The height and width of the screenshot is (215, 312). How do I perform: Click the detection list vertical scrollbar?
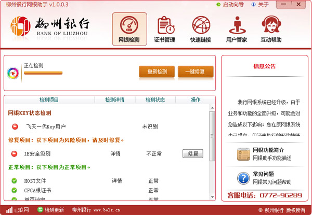[212, 135]
